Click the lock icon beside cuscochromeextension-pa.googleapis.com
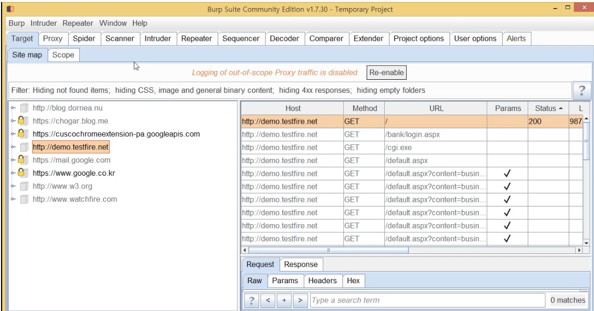The width and height of the screenshot is (594, 311). pyautogui.click(x=22, y=134)
